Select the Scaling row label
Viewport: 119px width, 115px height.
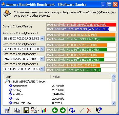click(x=17, y=90)
